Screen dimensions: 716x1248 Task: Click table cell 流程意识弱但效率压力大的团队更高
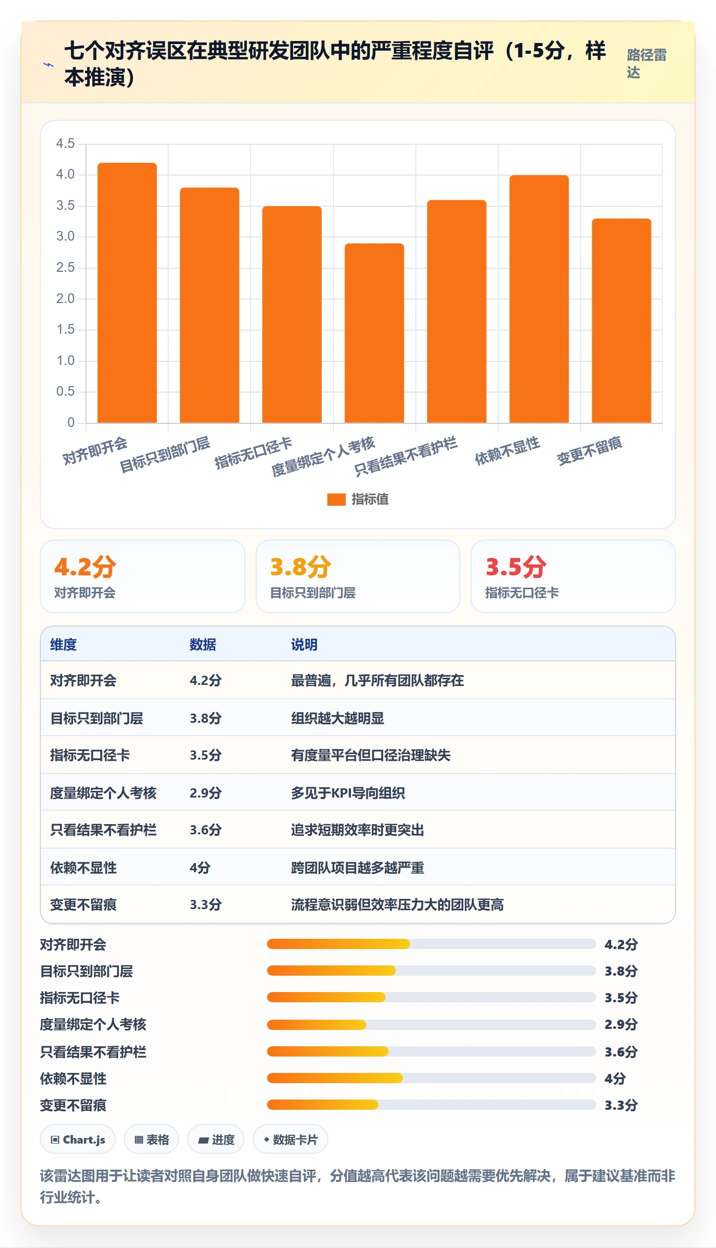pyautogui.click(x=397, y=905)
